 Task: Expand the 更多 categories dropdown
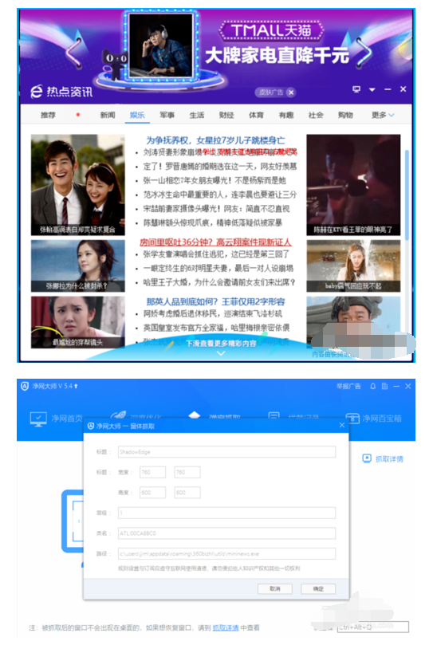tap(383, 115)
